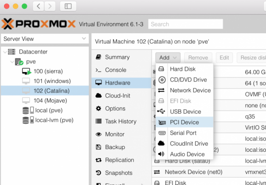266x185 pixels.
Task: Choose Serial Port from Add menu
Action: [x=184, y=133]
